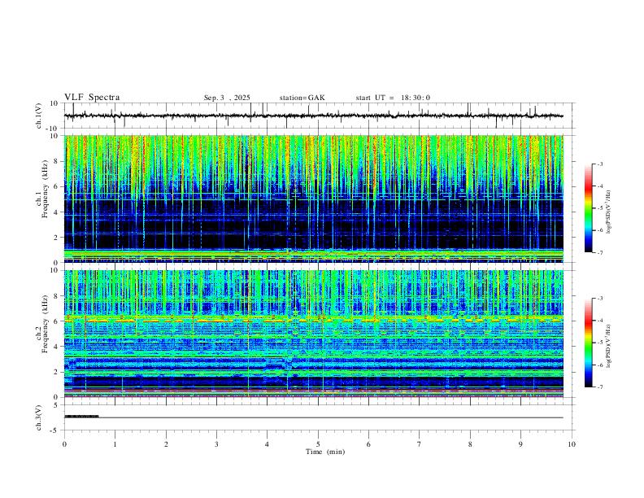Click the "3" tick on the time axis
Image resolution: width=644 pixels, height=498 pixels.
point(216,444)
